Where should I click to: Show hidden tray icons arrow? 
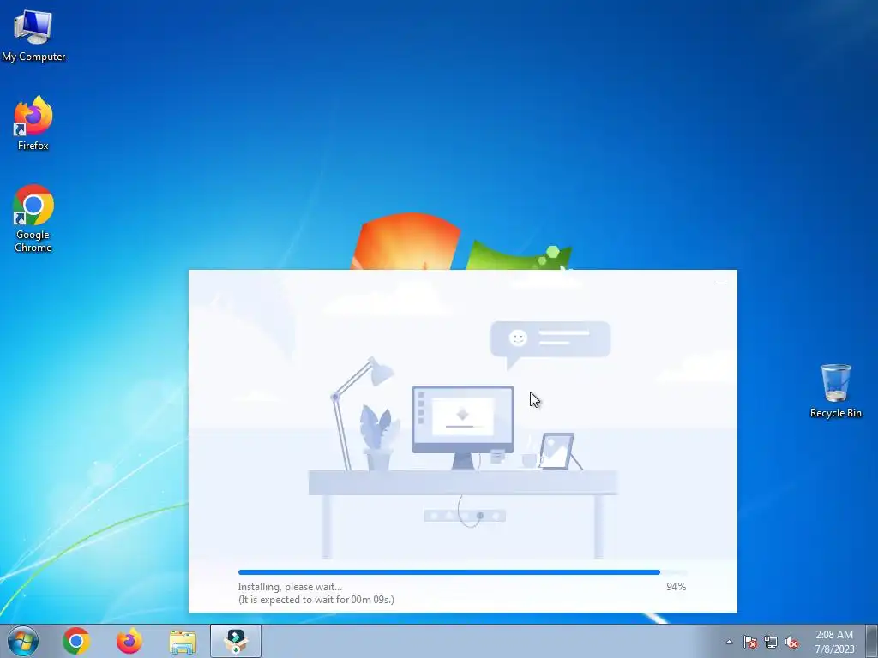click(729, 642)
